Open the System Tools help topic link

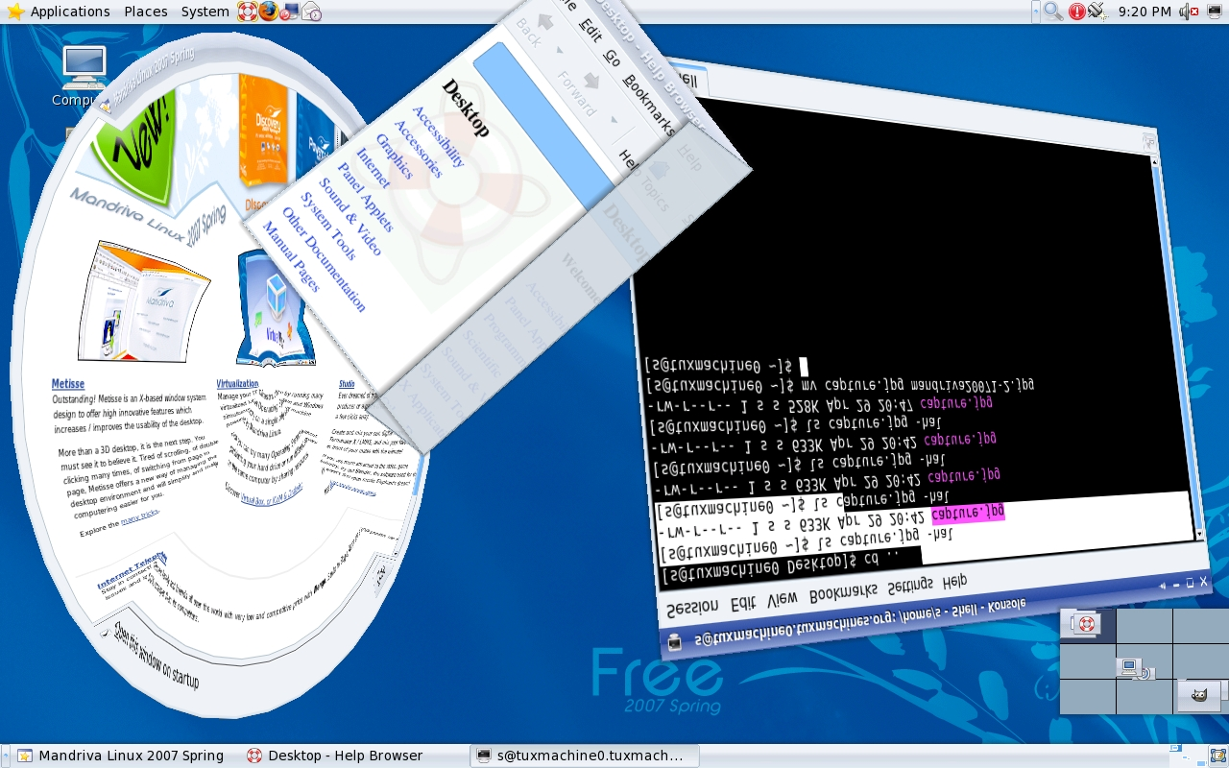328,227
